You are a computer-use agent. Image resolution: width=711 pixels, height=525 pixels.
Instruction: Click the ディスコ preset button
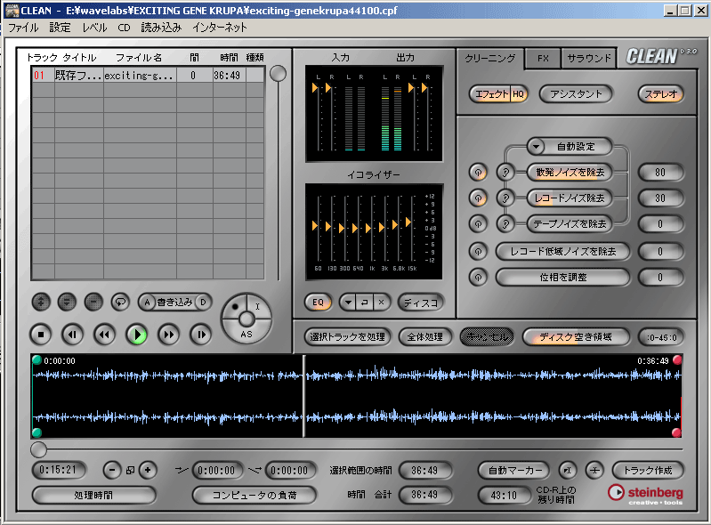(421, 303)
